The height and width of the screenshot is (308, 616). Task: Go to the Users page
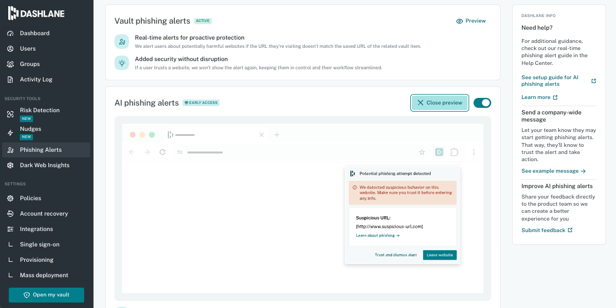coord(46,49)
